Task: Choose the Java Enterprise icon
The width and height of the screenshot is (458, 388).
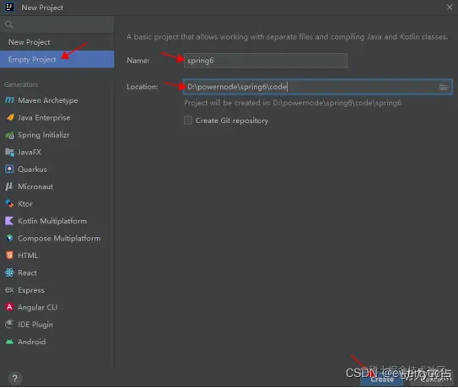Action: click(10, 118)
